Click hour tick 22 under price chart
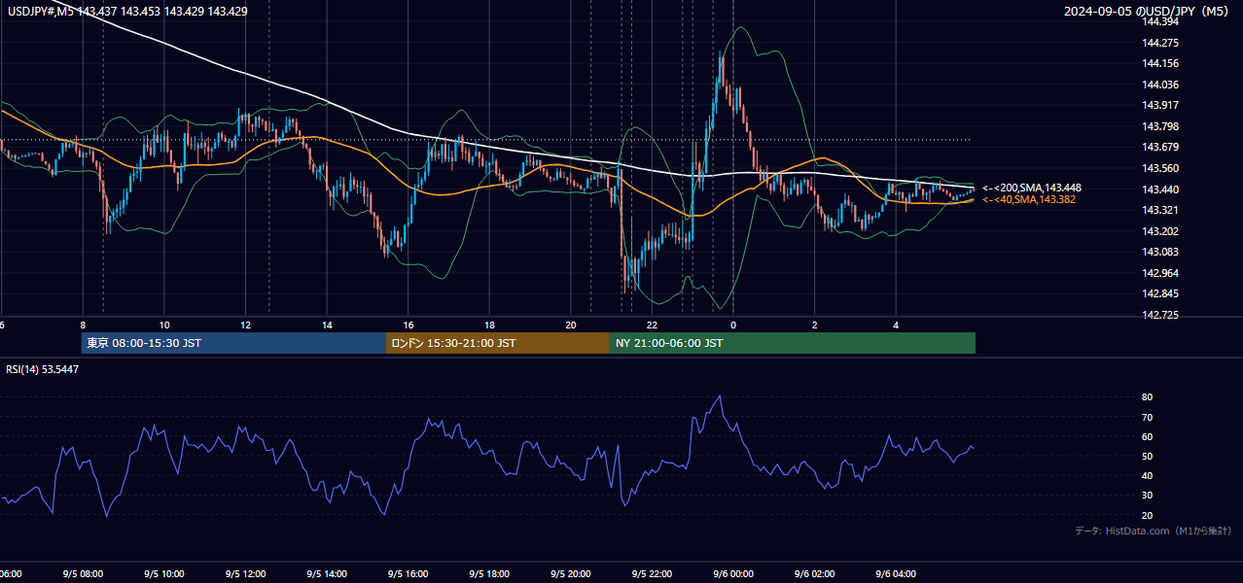Viewport: 1243px width, 583px height. pyautogui.click(x=653, y=325)
